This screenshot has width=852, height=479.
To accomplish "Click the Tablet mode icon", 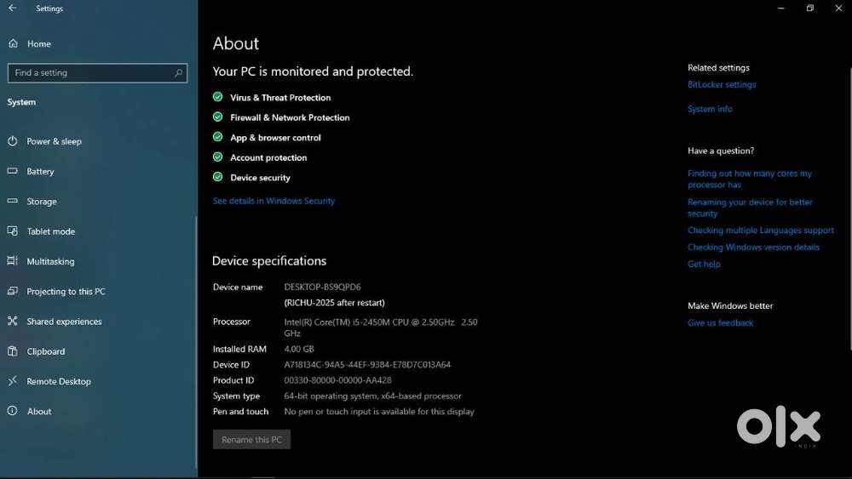I will coord(13,231).
